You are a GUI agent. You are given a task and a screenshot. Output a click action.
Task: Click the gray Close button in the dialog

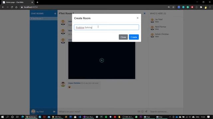tap(123, 37)
